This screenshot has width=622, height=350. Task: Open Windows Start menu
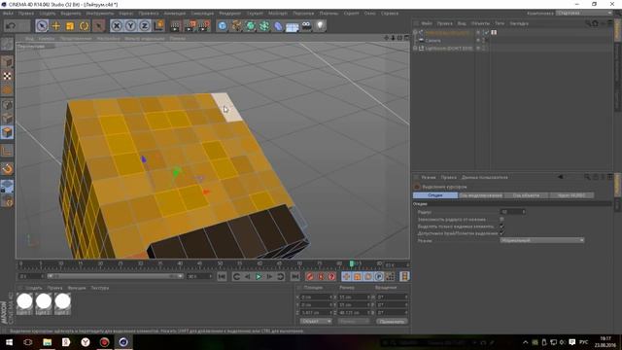click(x=9, y=342)
